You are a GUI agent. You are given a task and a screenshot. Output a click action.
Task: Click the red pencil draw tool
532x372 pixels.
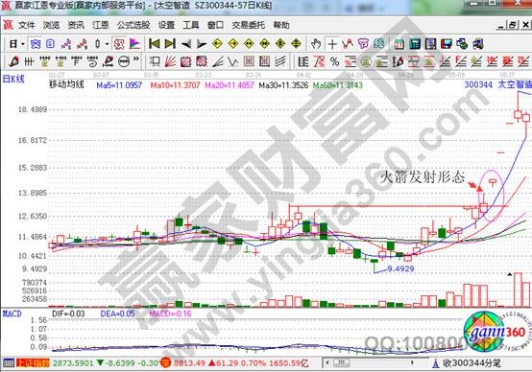pyautogui.click(x=13, y=61)
